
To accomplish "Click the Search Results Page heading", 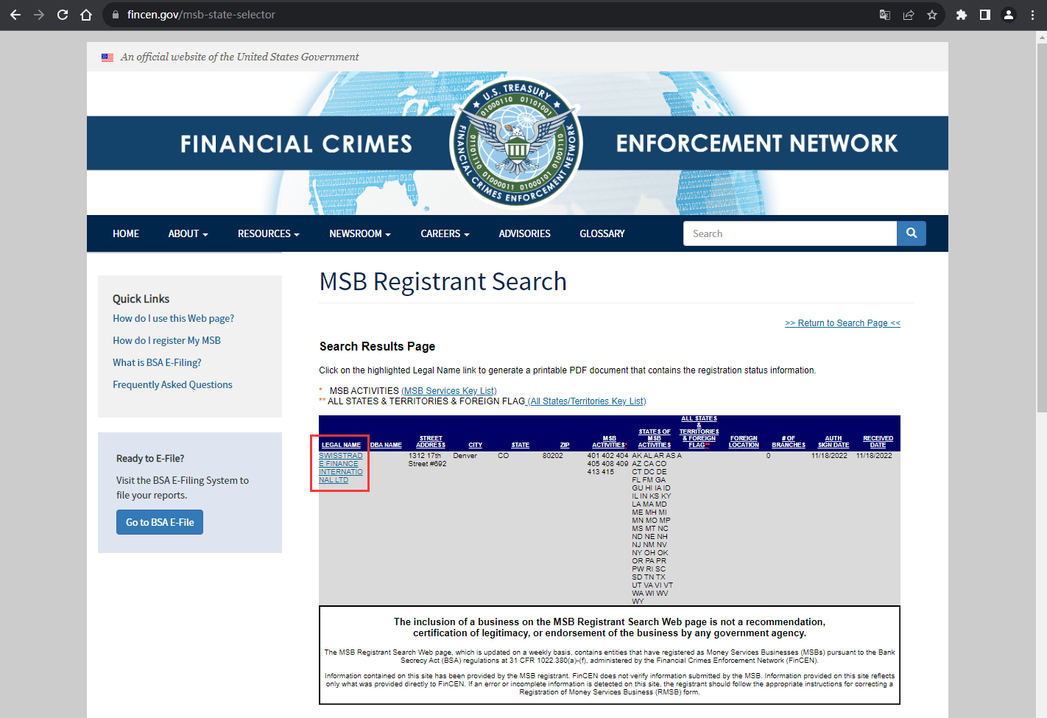I will [x=377, y=346].
